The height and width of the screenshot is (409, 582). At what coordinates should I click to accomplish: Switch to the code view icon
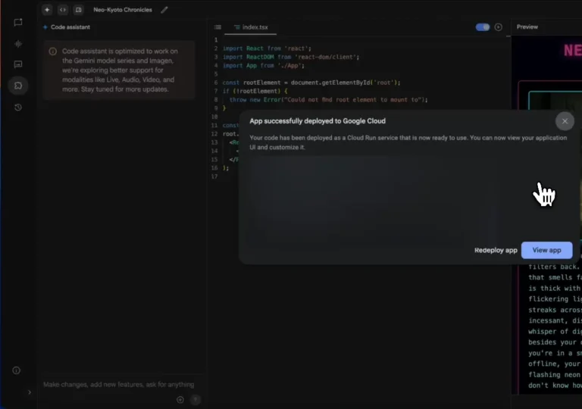click(x=63, y=10)
